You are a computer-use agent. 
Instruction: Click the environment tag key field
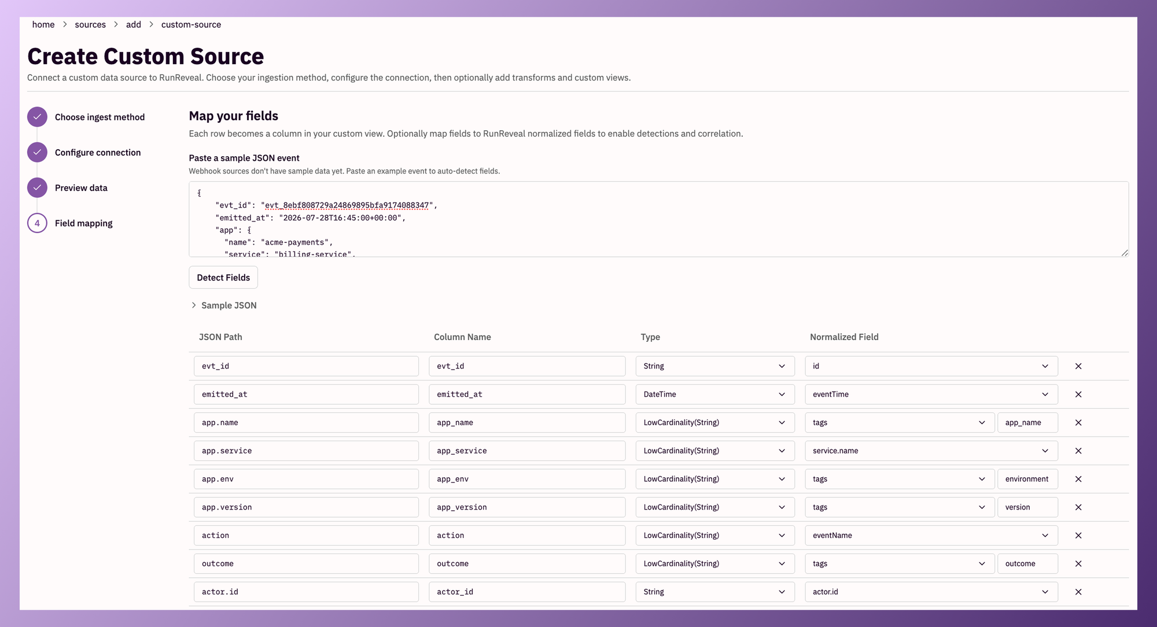(1027, 479)
